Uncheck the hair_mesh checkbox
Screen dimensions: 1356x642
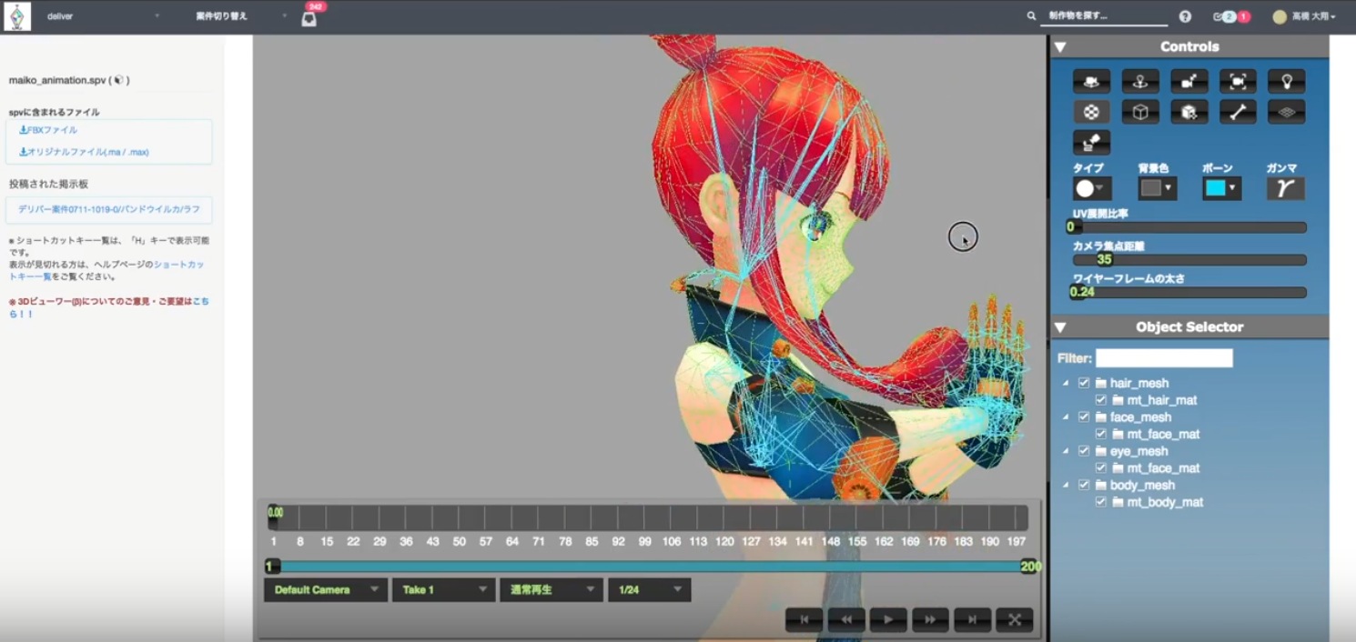(1084, 383)
